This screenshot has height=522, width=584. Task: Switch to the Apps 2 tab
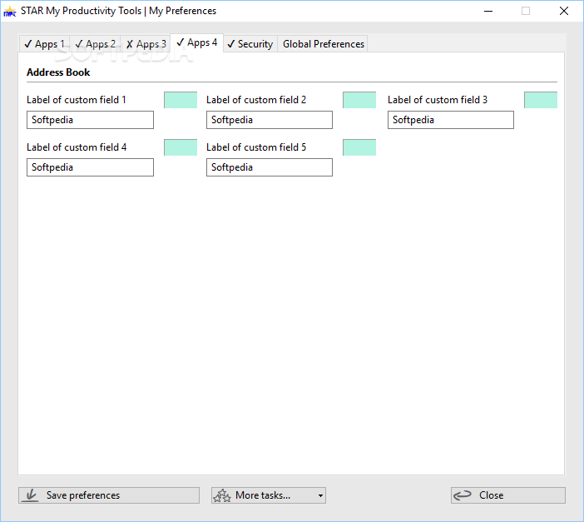(x=96, y=44)
